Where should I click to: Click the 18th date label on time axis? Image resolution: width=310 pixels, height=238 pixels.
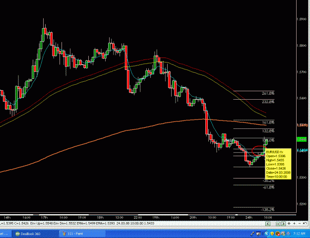(x=100, y=218)
